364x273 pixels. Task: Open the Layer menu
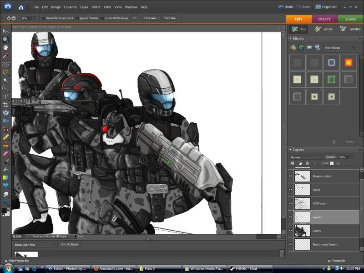coord(84,7)
